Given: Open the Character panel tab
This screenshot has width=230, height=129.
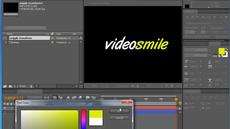Looking at the screenshot, I should click(215, 44).
